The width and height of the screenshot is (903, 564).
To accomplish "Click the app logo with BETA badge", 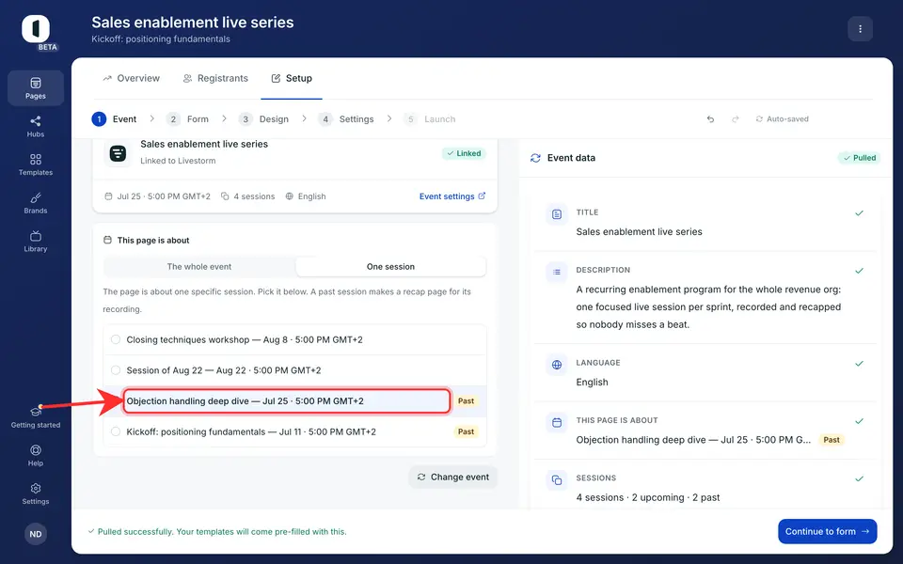I will click(x=37, y=31).
